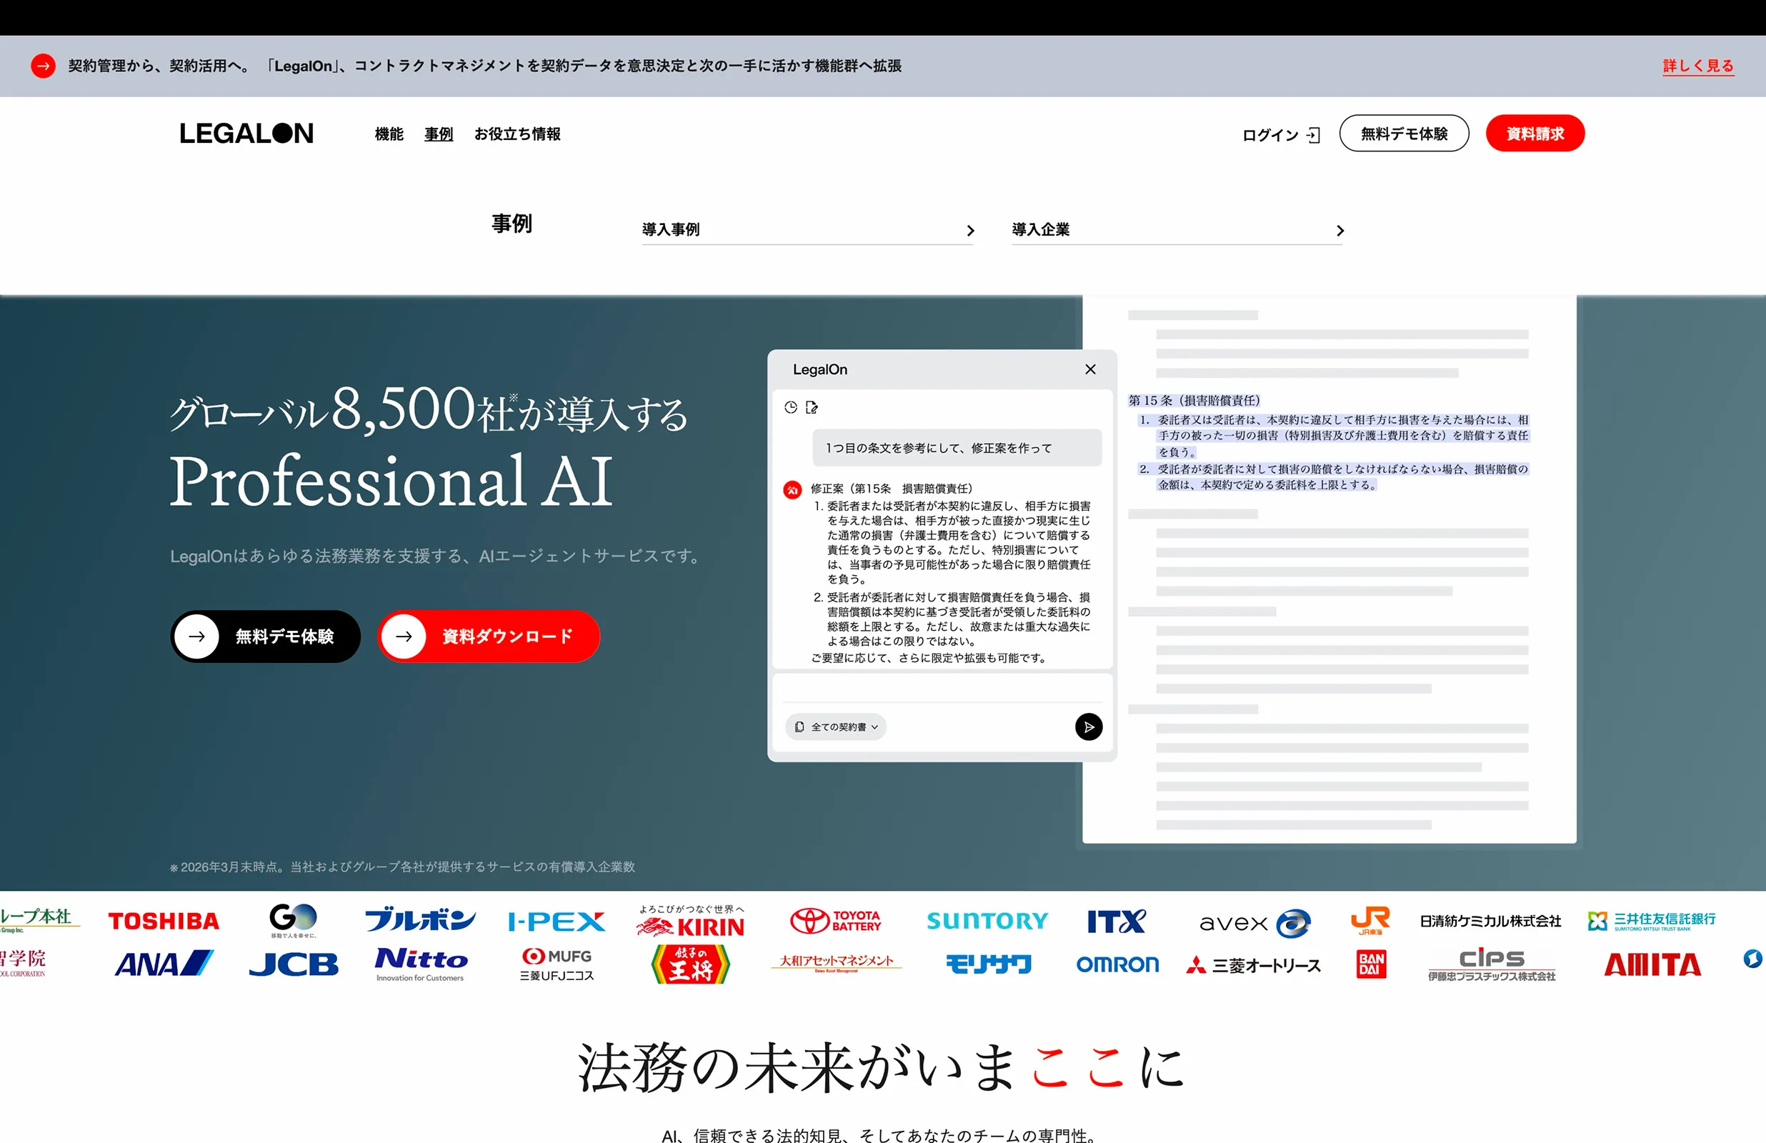This screenshot has width=1766, height=1143.
Task: Click the AMITA logo
Action: click(1652, 965)
